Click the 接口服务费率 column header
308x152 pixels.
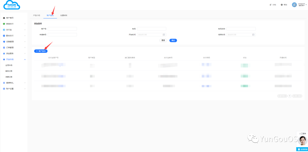130,58
